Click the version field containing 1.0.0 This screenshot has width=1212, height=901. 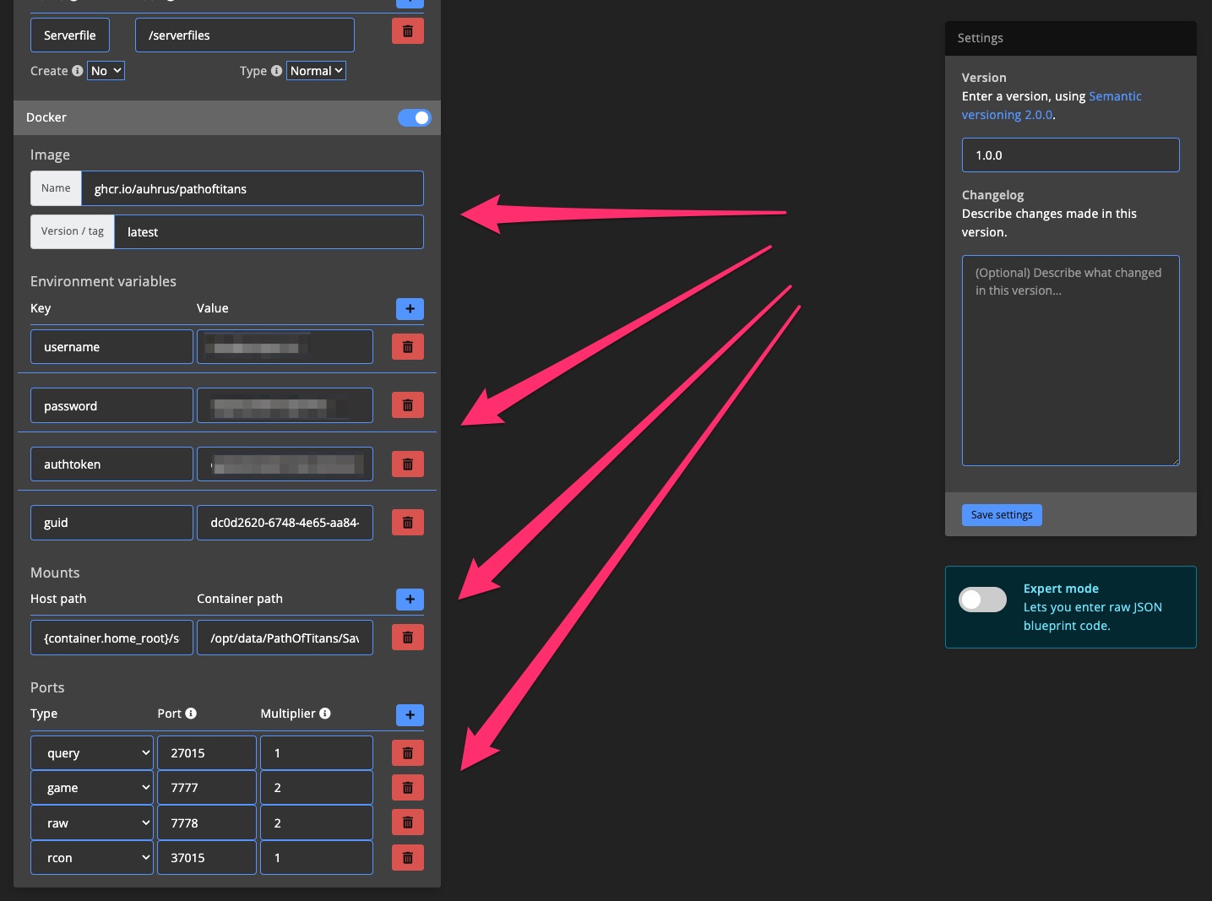pyautogui.click(x=1070, y=155)
